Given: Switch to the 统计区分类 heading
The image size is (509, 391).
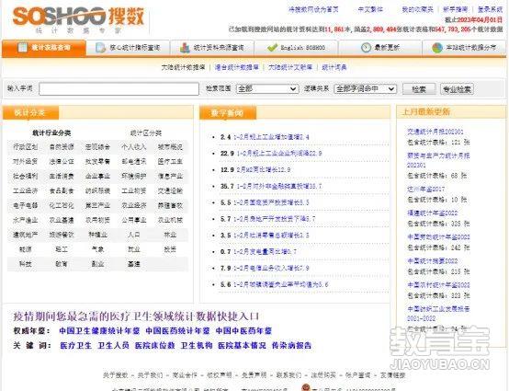Looking at the screenshot, I should [146, 132].
